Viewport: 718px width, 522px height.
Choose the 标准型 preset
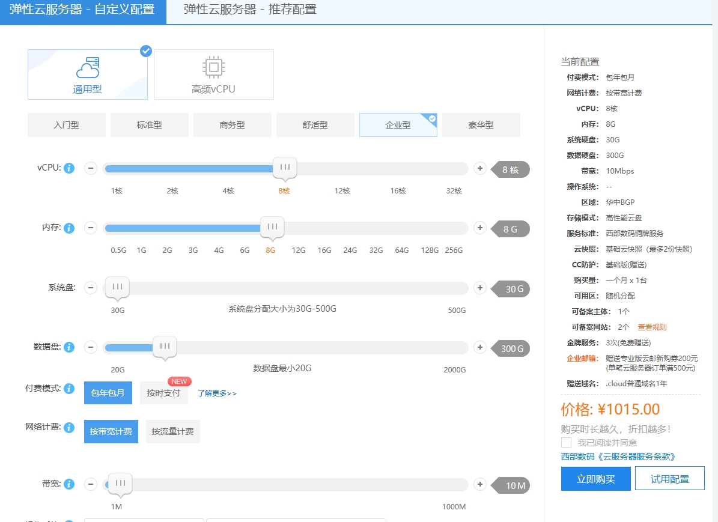coord(149,124)
